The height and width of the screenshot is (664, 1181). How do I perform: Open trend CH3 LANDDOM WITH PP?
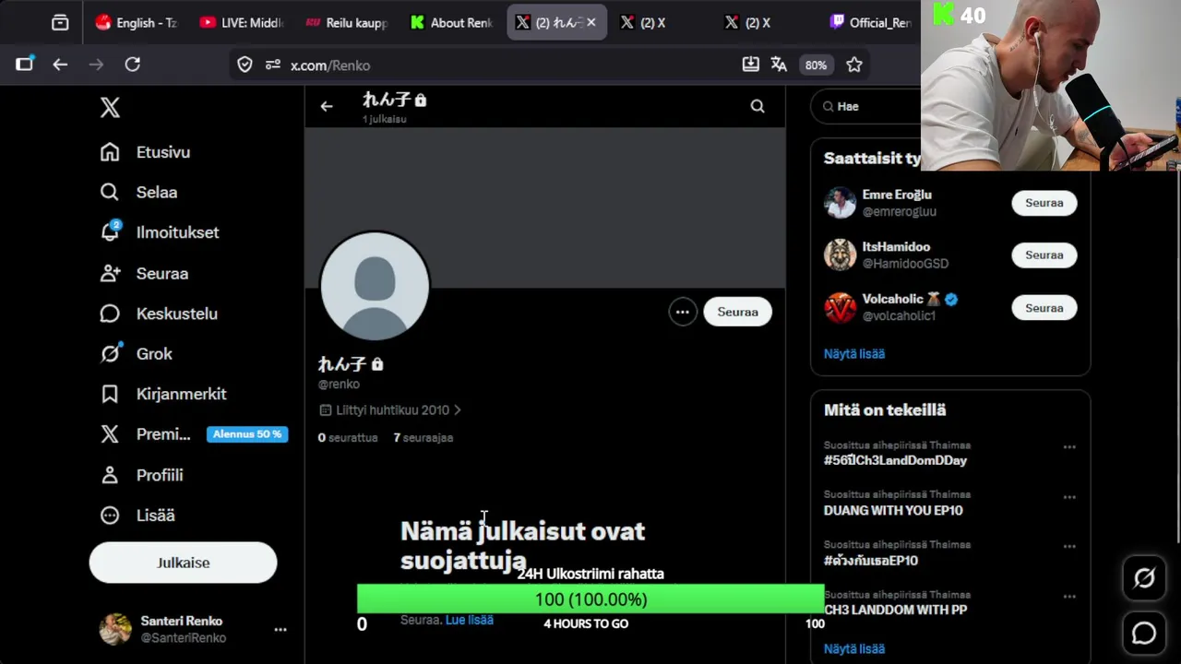click(895, 610)
